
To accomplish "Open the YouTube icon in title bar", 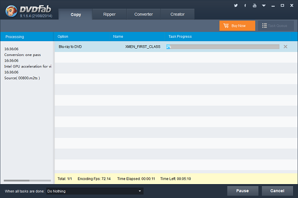I will tap(254, 5).
